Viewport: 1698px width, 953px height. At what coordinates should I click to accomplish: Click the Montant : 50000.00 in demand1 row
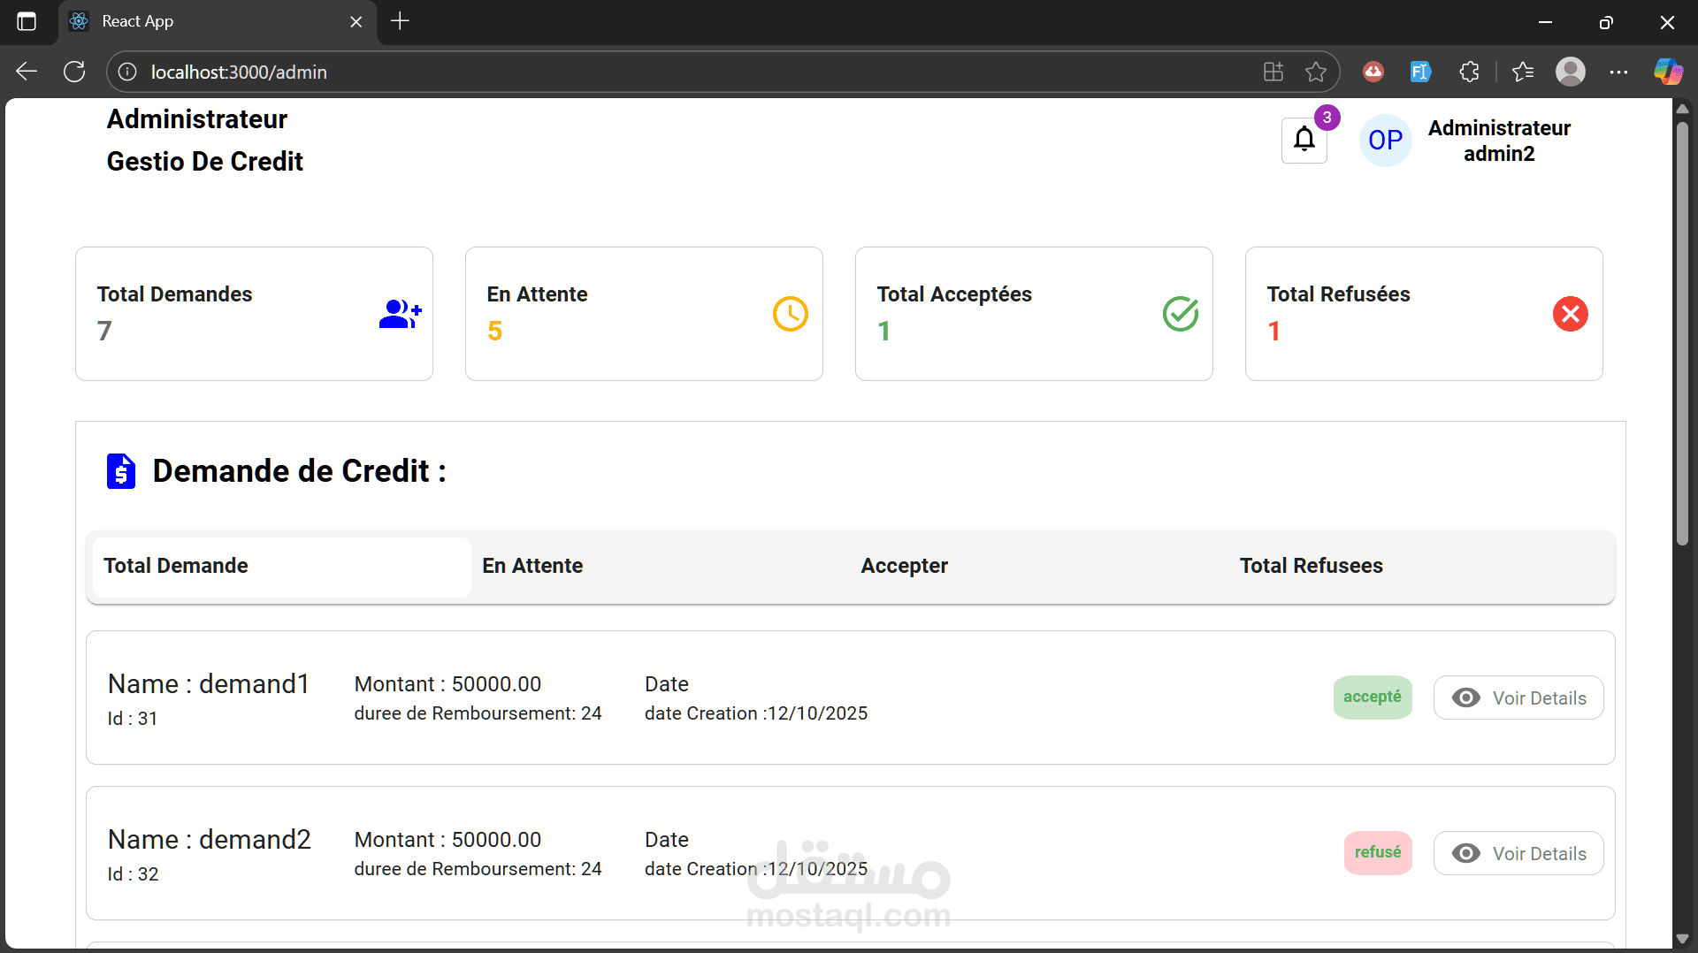coord(447,684)
